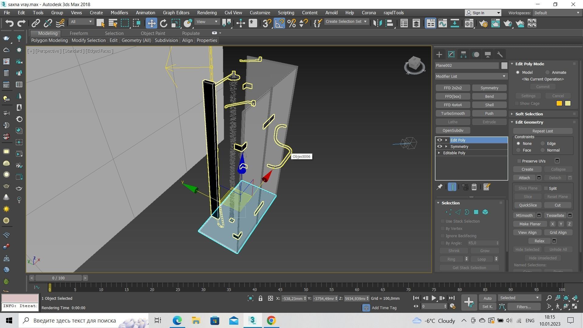Select the Select and Move tool
Screen dimensions: 583x328
pos(151,23)
